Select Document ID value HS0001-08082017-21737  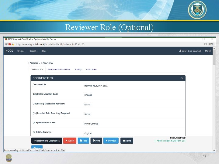(96, 86)
